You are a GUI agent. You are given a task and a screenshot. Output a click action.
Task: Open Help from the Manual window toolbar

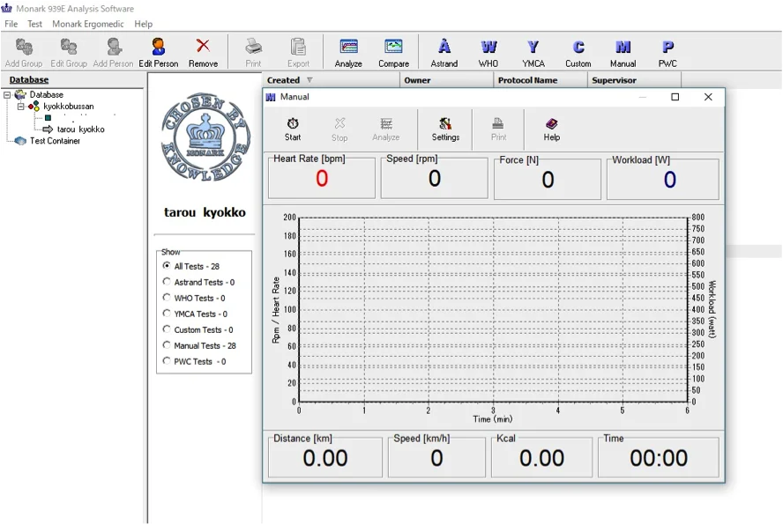[x=551, y=129]
